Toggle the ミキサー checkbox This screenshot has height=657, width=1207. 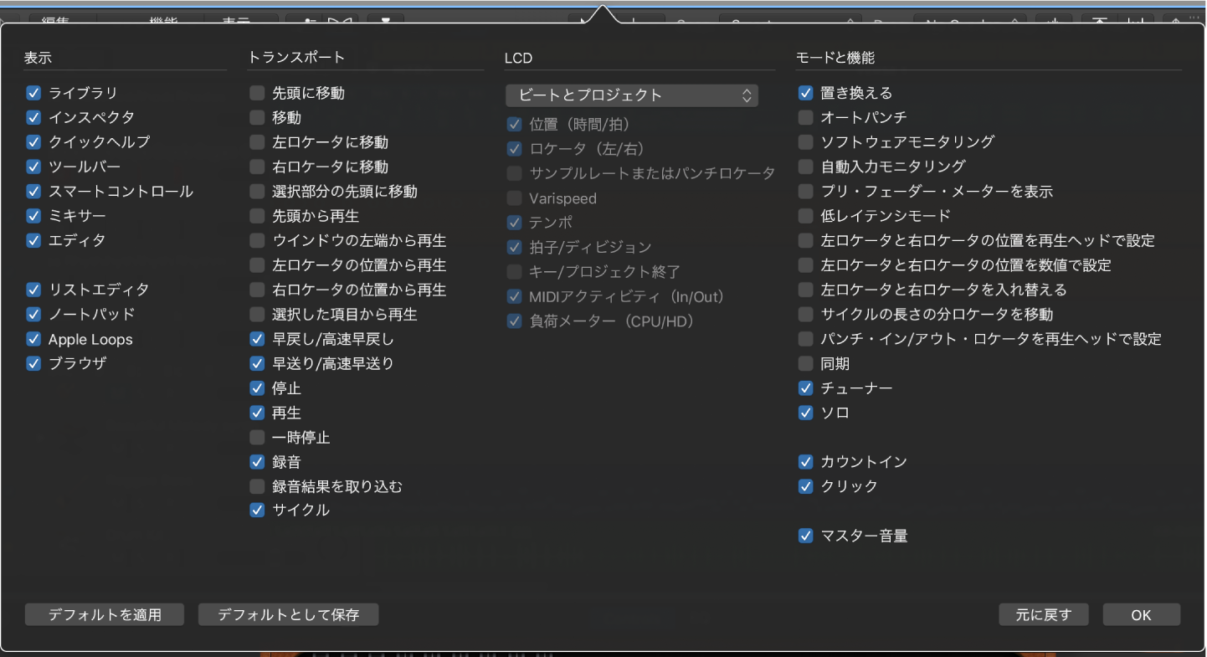click(x=33, y=216)
